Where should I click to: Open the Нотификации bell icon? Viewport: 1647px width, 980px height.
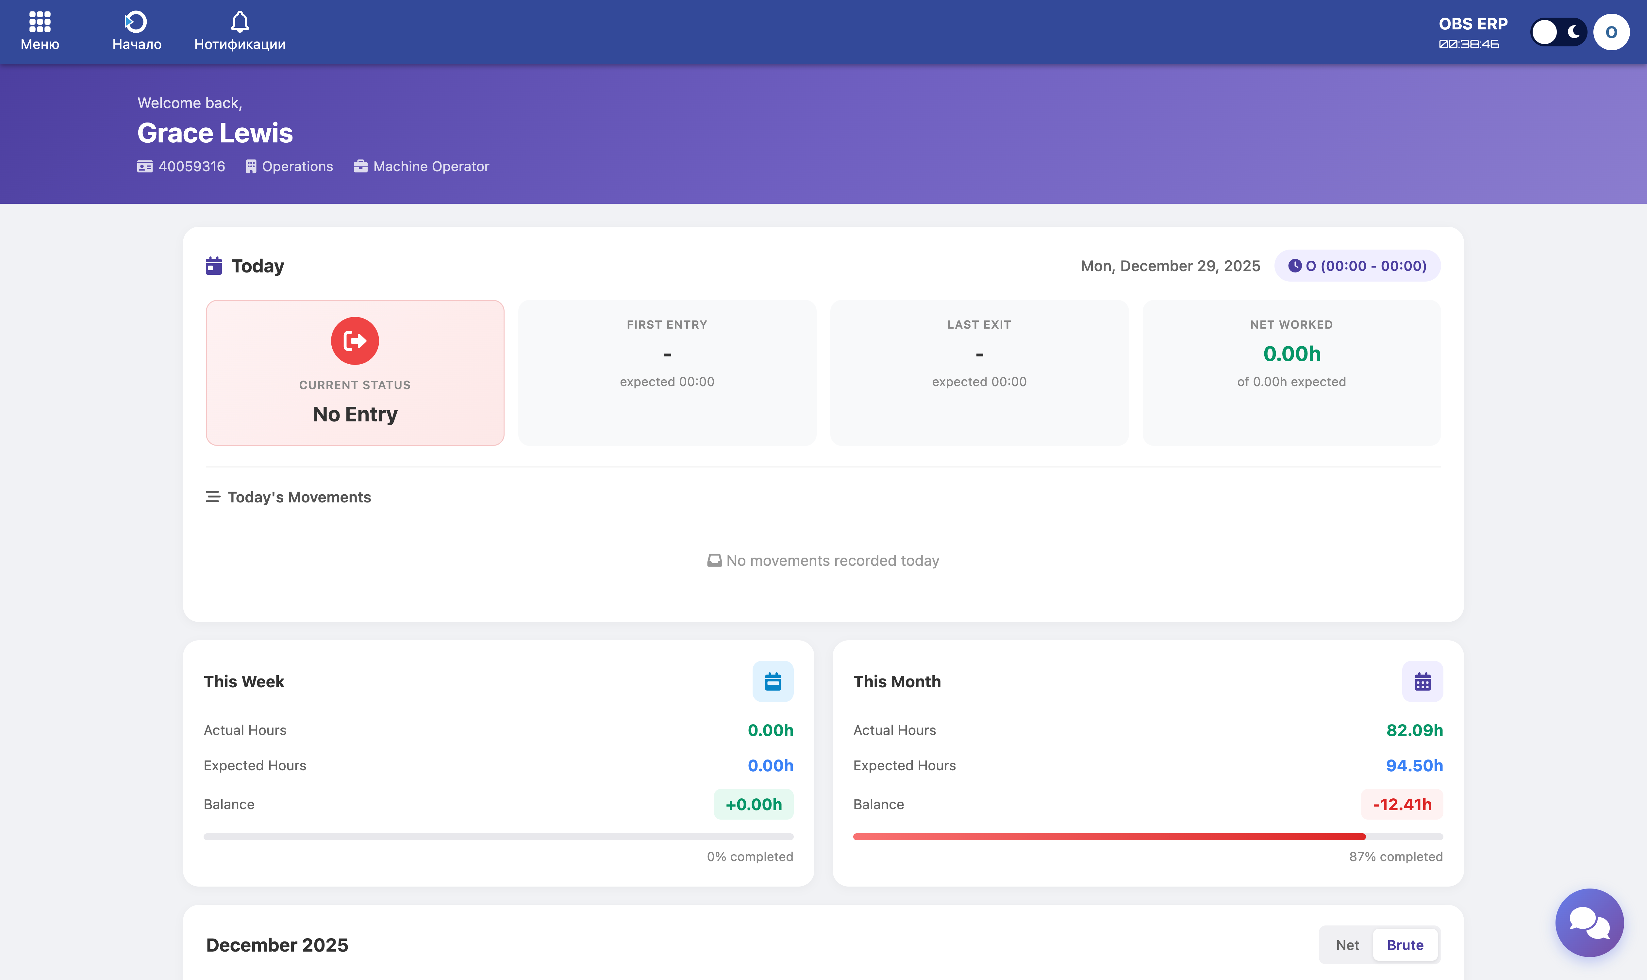tap(239, 23)
